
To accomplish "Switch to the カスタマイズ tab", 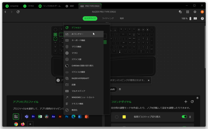I will [x=90, y=18].
